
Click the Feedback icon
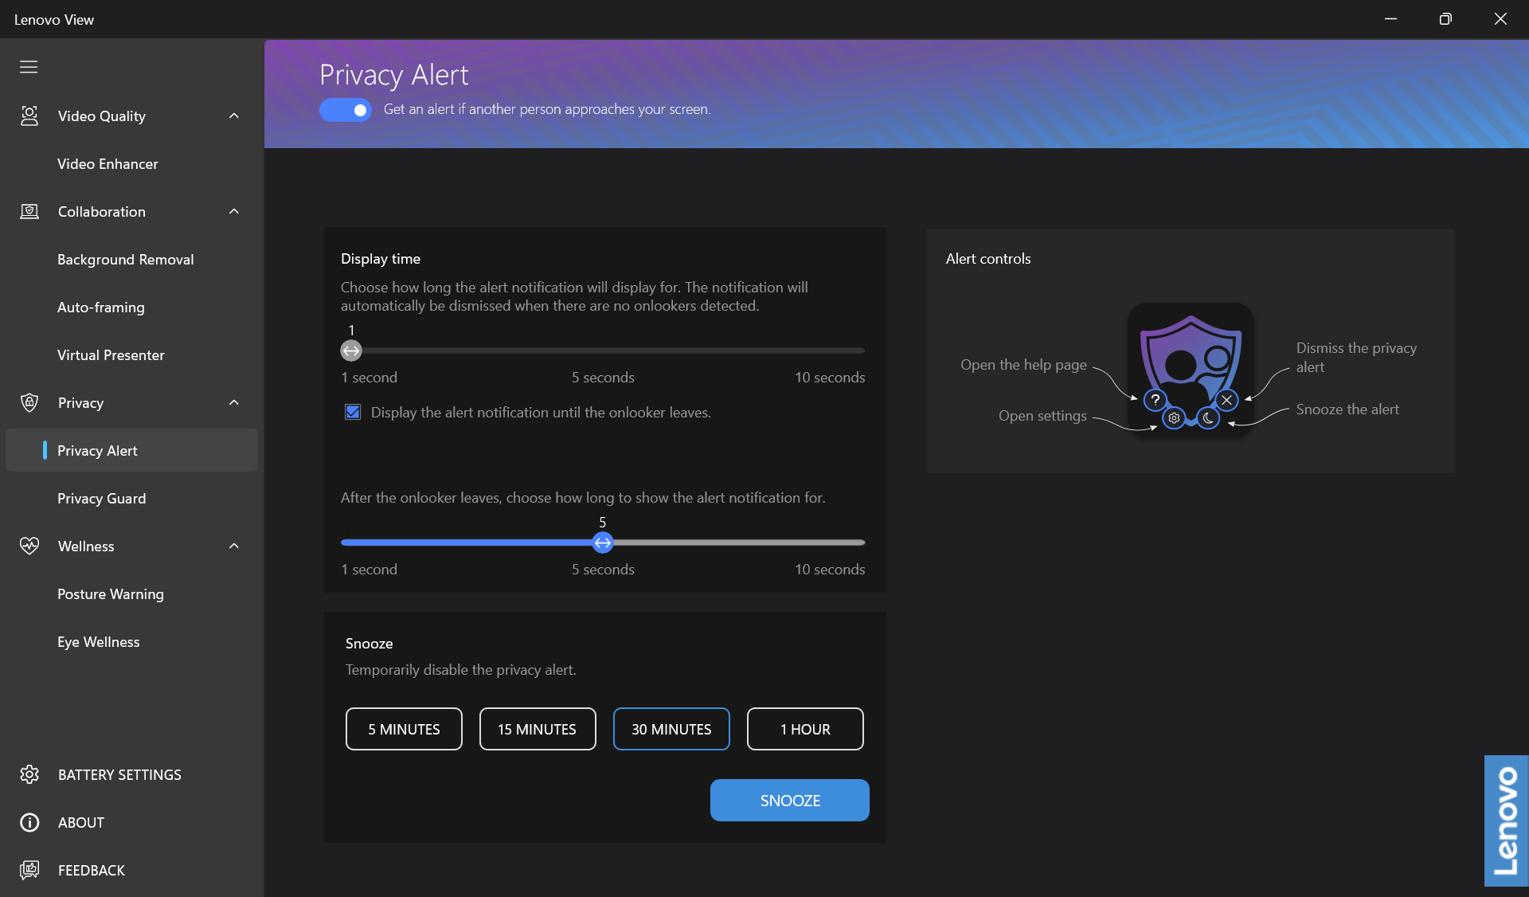point(29,870)
